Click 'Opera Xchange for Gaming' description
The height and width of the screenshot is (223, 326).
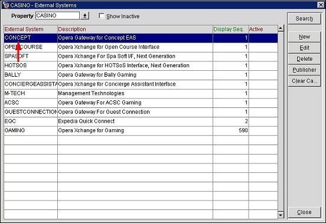coord(91,130)
